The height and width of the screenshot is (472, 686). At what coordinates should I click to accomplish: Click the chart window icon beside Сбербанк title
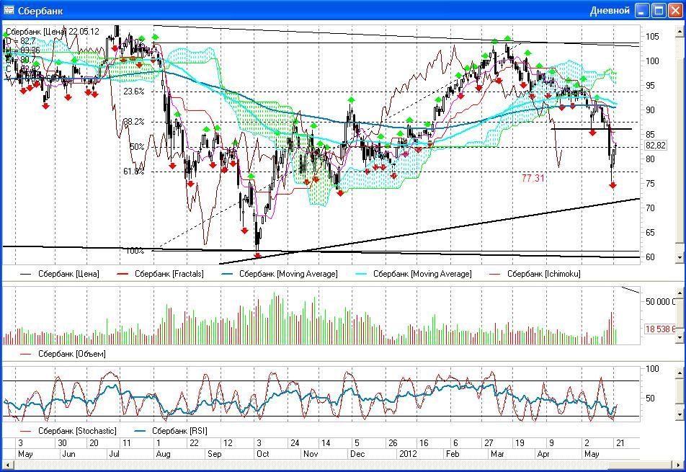click(9, 11)
